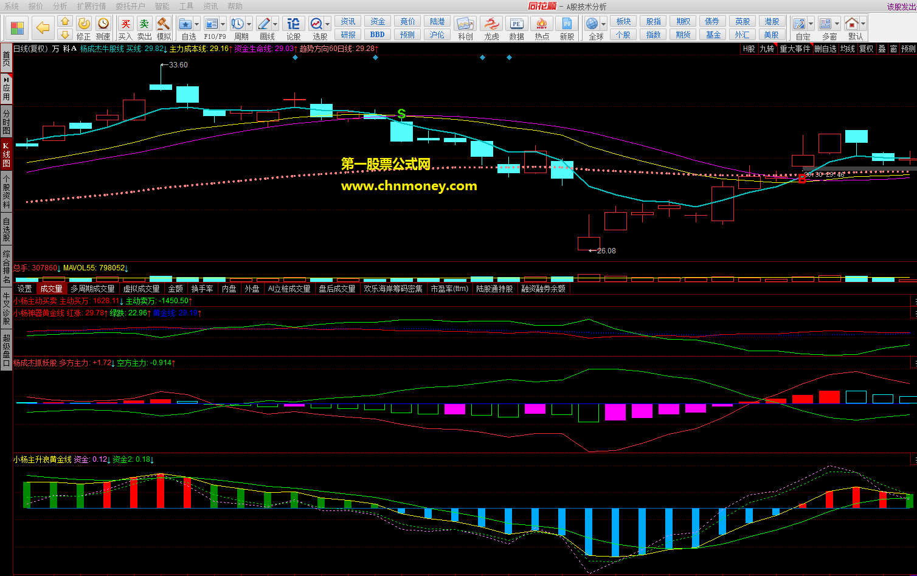Toggle the H股 overlay button
The width and height of the screenshot is (917, 576).
pyautogui.click(x=749, y=49)
